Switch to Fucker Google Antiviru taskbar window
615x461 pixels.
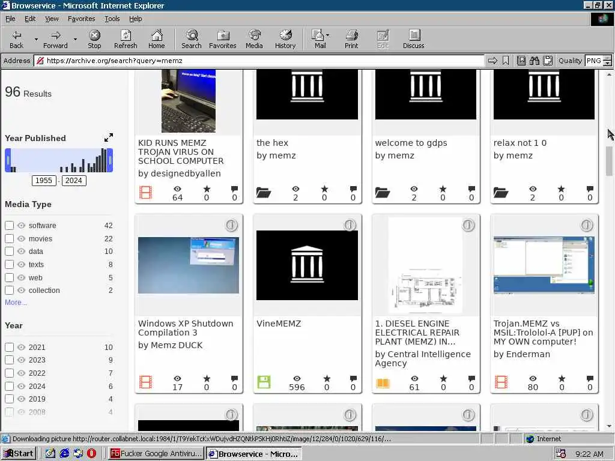pos(156,454)
